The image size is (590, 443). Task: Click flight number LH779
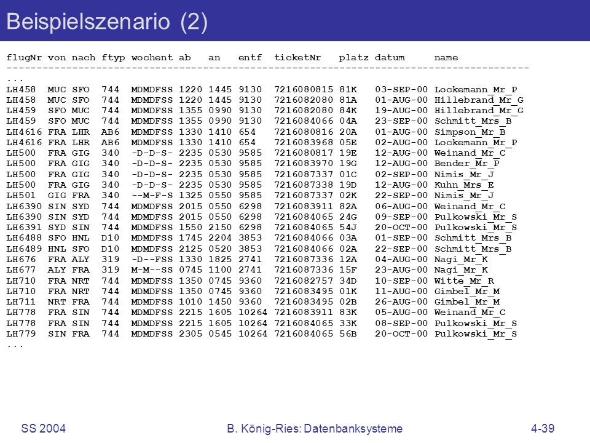[x=21, y=334]
